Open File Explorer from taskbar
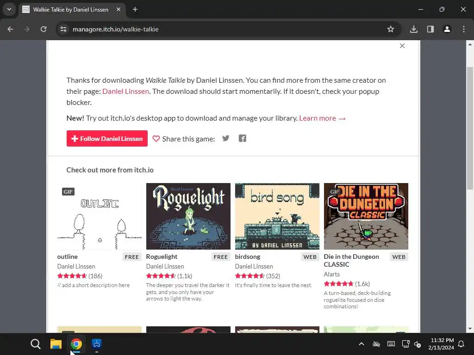The width and height of the screenshot is (474, 355). point(56,344)
